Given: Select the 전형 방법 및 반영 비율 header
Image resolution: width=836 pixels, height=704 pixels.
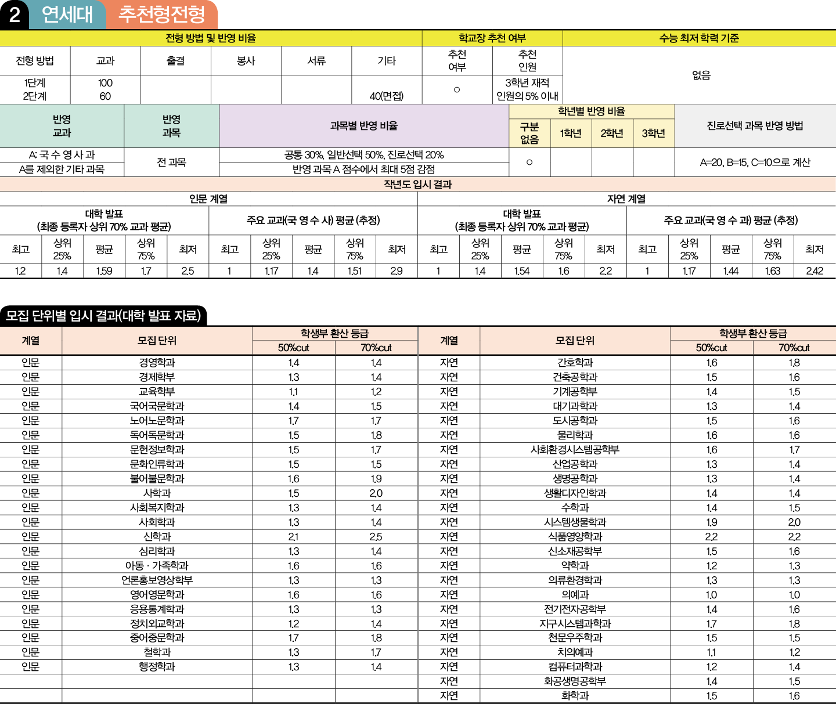Looking at the screenshot, I should [211, 38].
